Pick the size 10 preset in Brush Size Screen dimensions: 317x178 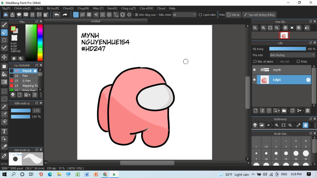pos(266,155)
